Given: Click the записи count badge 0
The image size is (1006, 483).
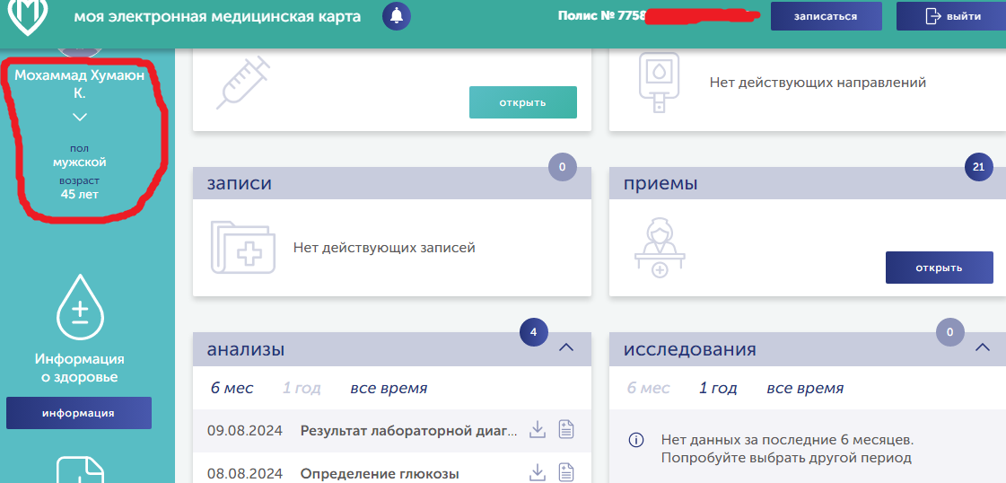Looking at the screenshot, I should [563, 167].
